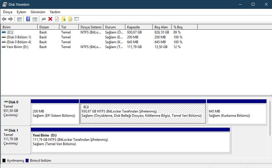
Task: Click the computer search toolbar icon
Action: (43, 19)
